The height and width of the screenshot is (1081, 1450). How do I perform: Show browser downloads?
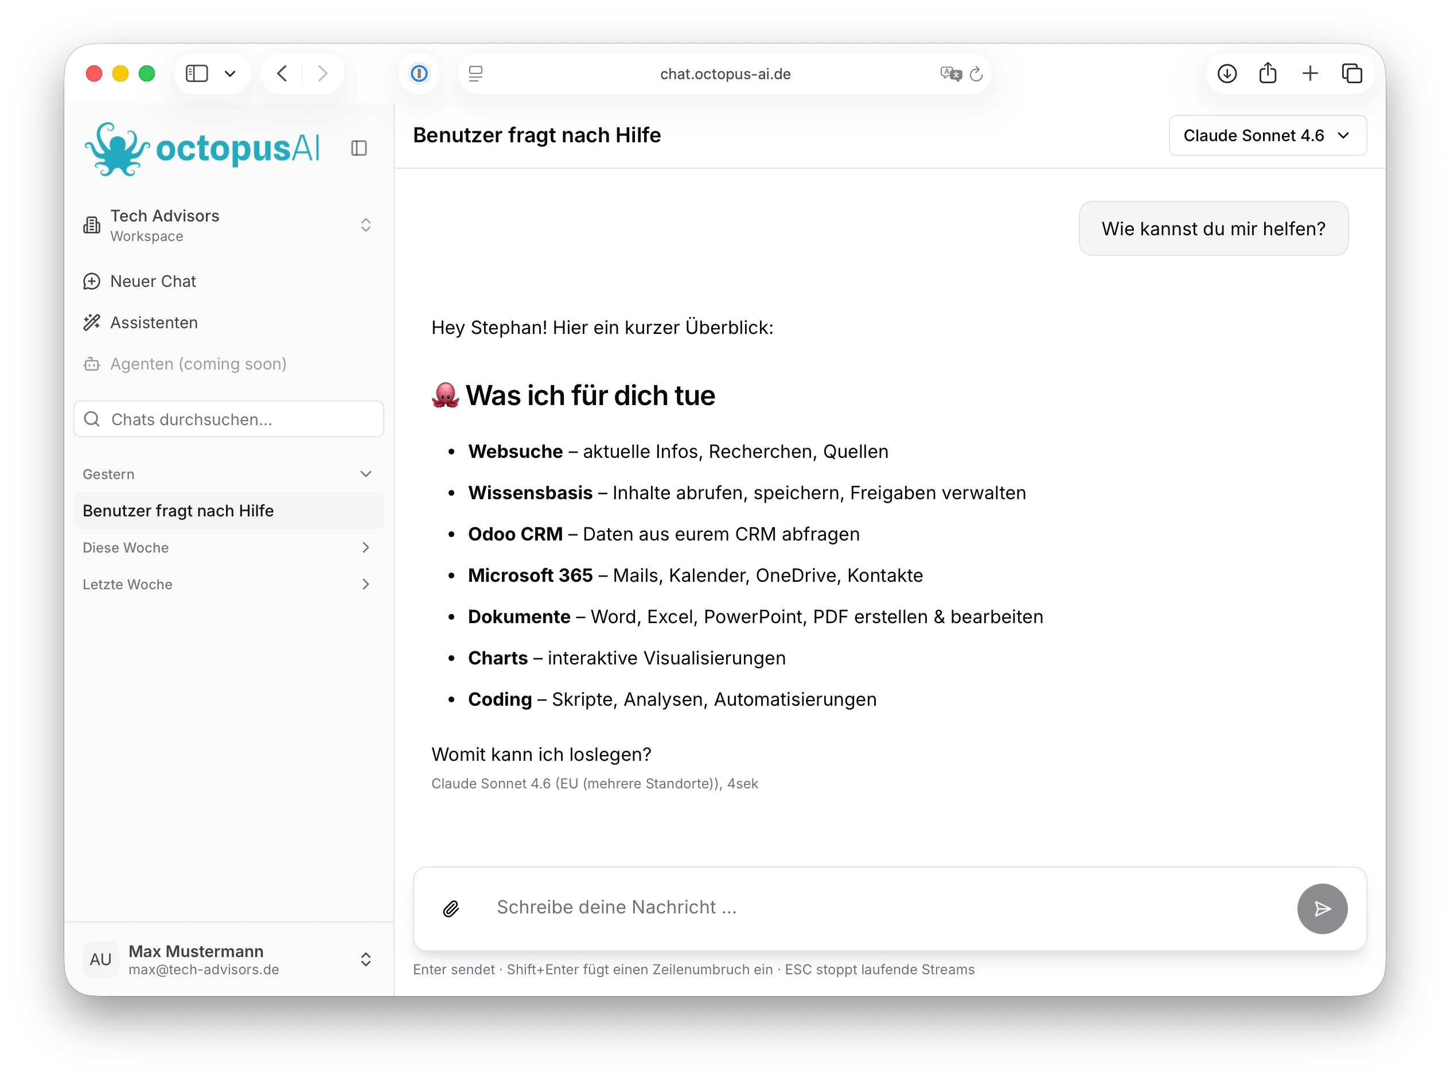[1227, 73]
